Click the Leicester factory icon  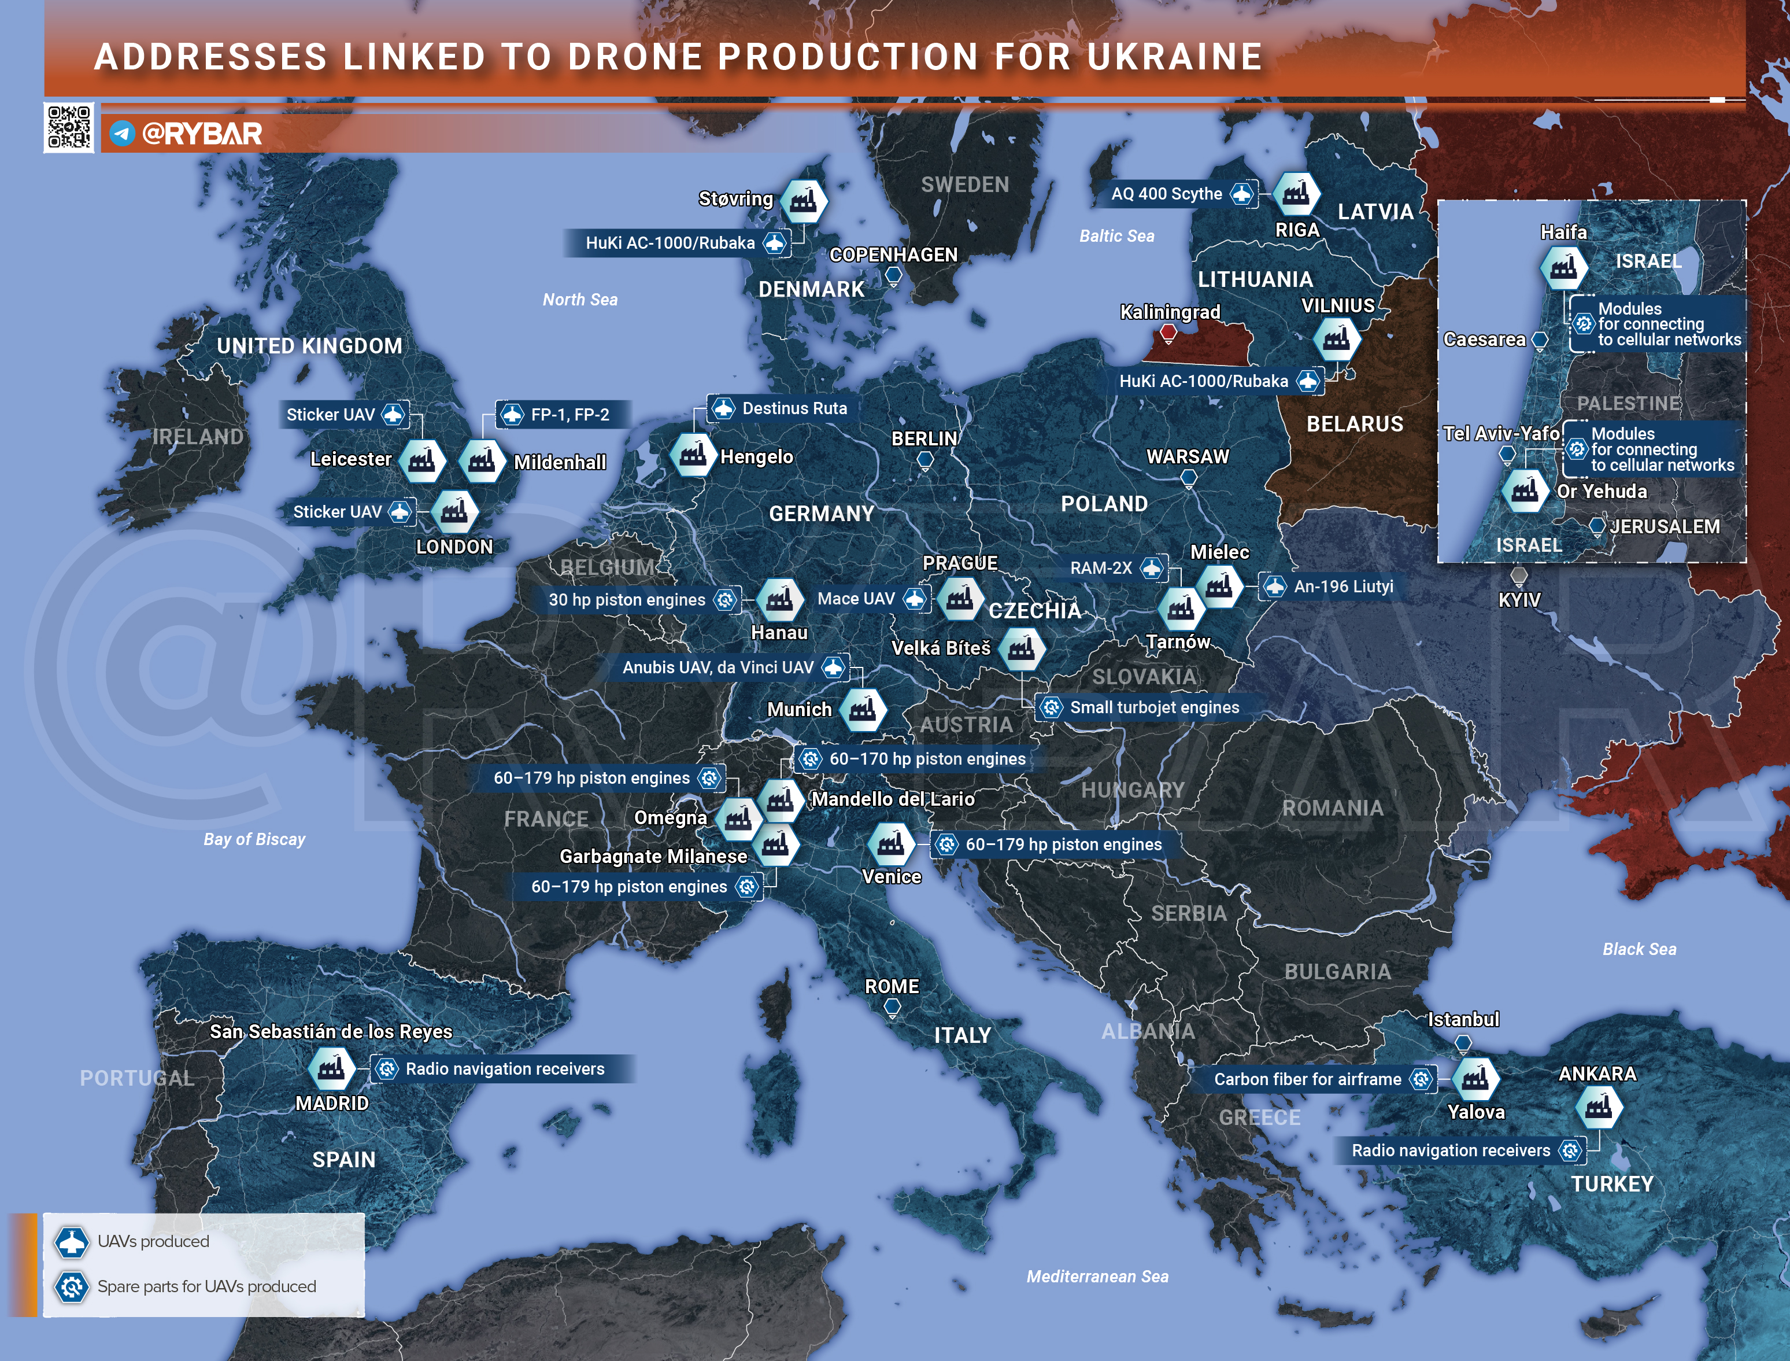[422, 461]
